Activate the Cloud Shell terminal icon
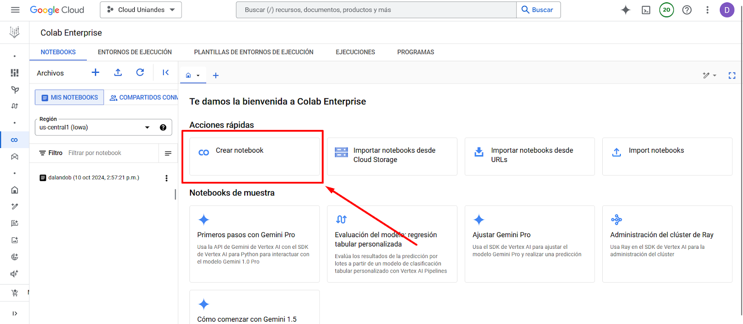Viewport: 743px width, 324px height. 646,10
